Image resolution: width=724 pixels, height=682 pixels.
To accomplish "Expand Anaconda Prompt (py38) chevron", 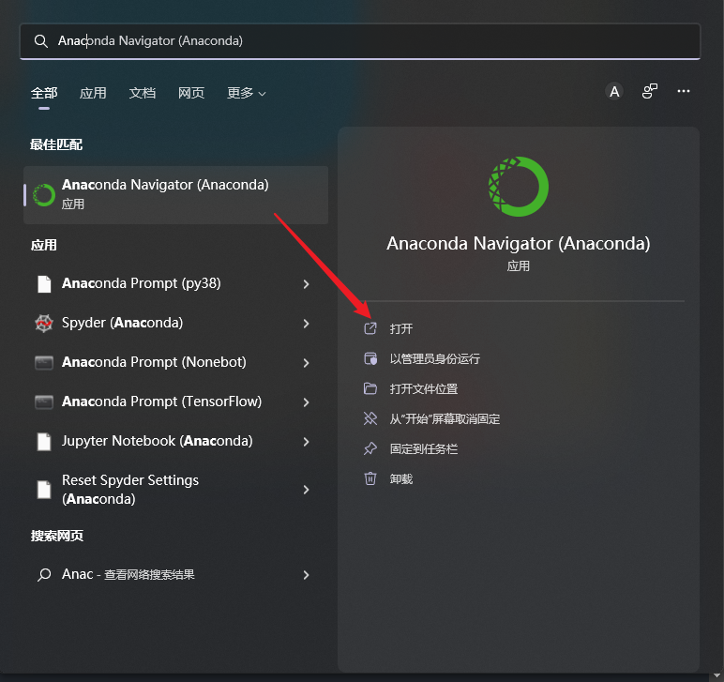I will 306,284.
